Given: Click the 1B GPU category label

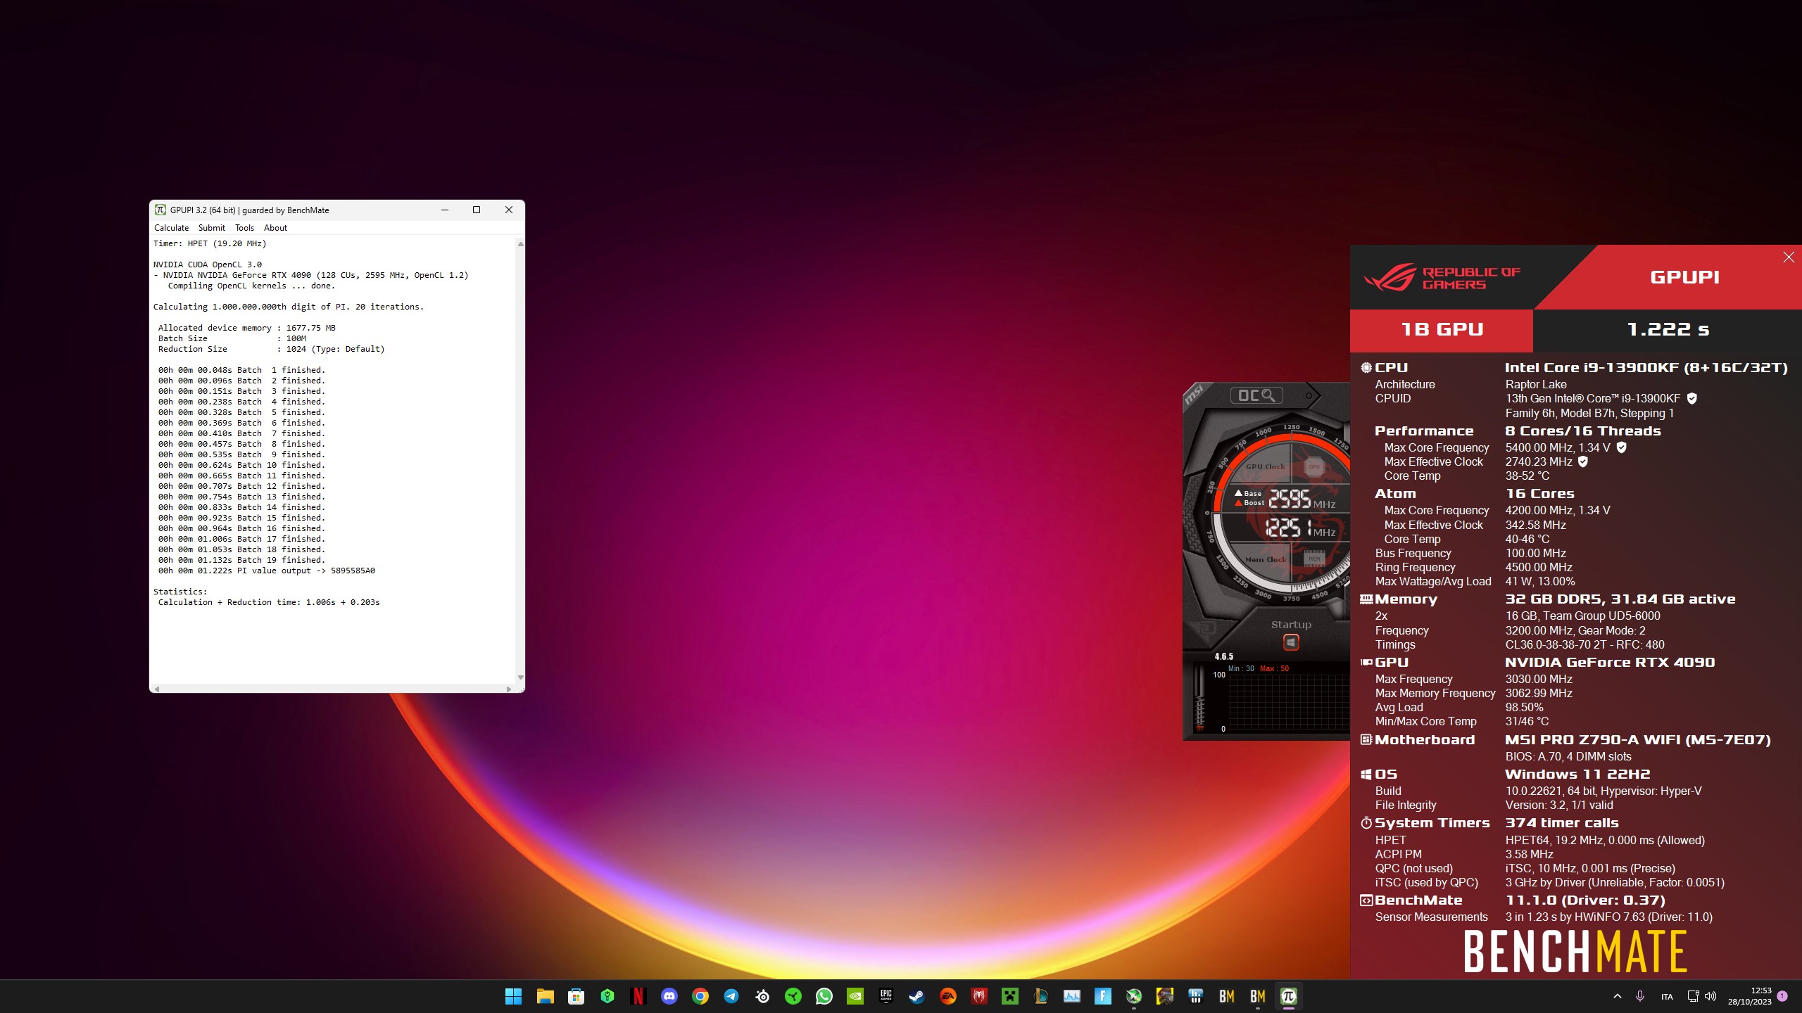Looking at the screenshot, I should 1442,329.
